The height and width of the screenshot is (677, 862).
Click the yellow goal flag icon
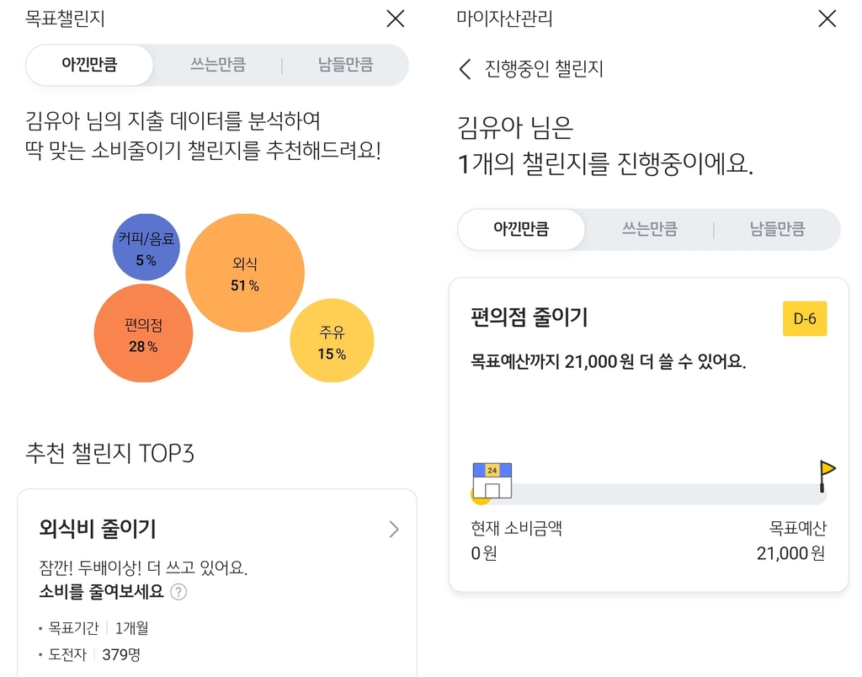tap(827, 474)
